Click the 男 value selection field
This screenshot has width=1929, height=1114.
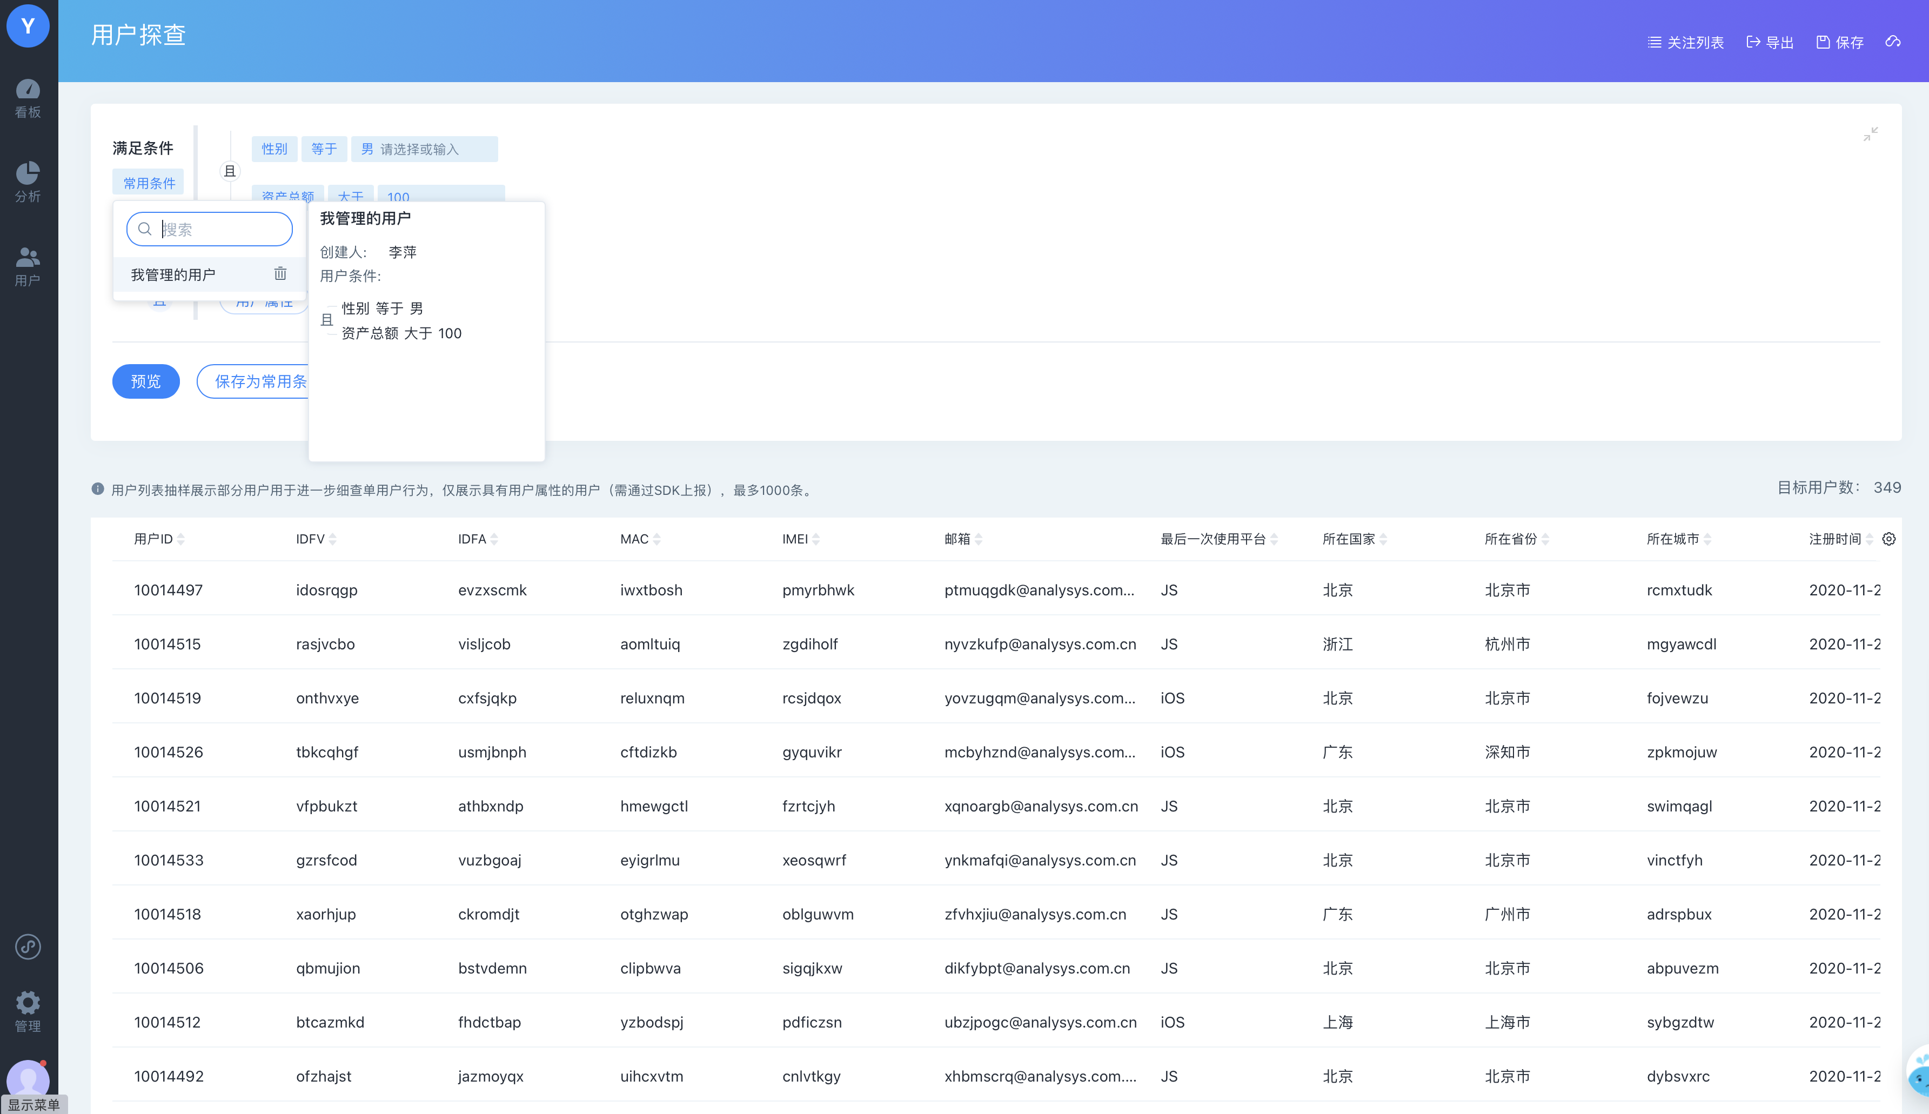pos(424,149)
